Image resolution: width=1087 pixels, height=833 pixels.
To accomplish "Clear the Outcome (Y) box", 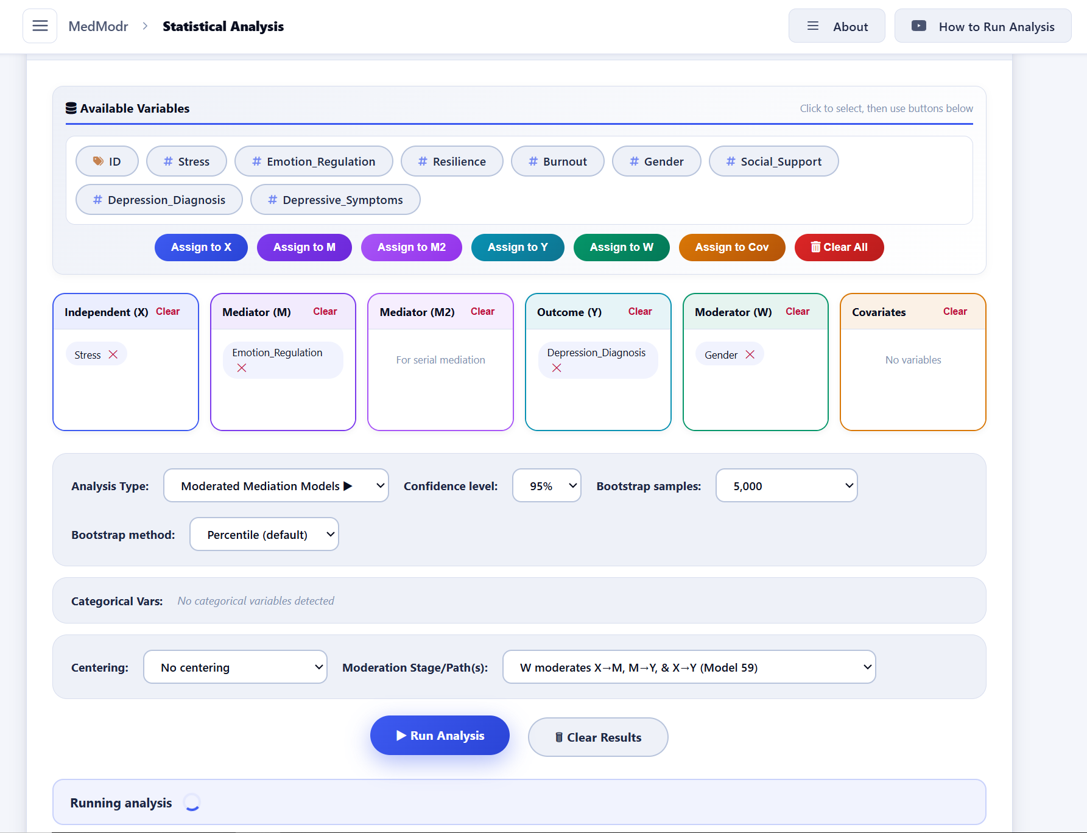I will click(x=640, y=311).
